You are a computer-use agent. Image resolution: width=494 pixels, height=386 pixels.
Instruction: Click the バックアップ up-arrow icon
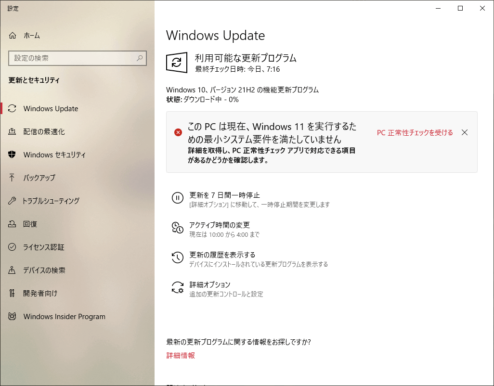[12, 178]
